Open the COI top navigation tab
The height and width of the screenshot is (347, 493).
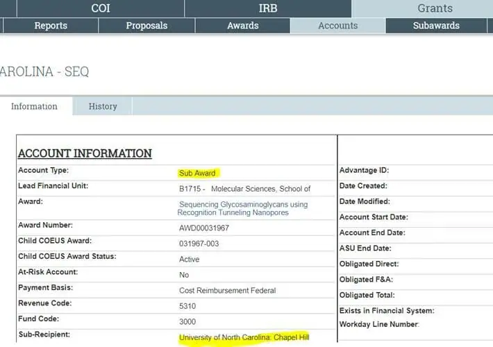pyautogui.click(x=101, y=8)
